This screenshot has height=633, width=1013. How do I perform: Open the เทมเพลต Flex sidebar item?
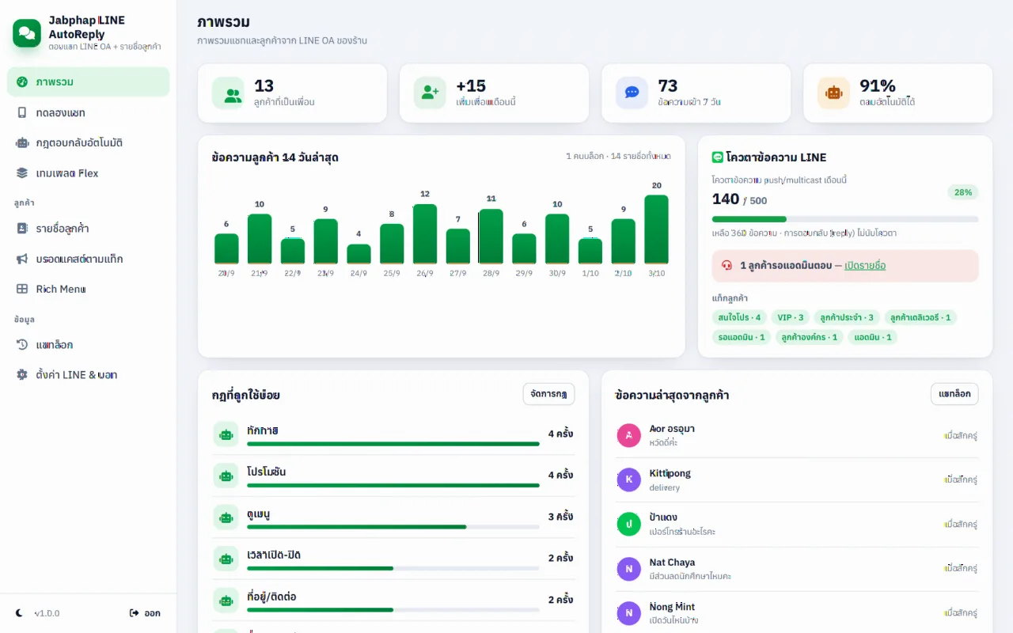click(88, 172)
